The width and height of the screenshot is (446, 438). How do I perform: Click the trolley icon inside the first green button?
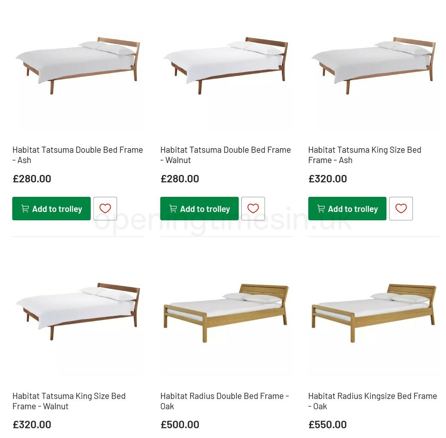(x=25, y=208)
